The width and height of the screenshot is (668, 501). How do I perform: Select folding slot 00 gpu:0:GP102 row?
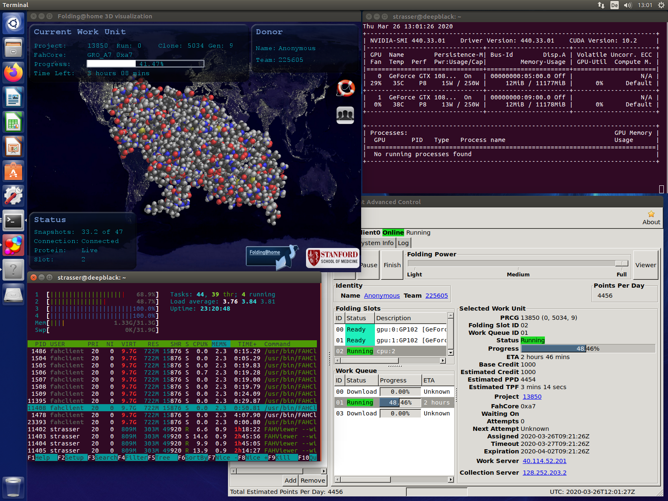pos(391,329)
